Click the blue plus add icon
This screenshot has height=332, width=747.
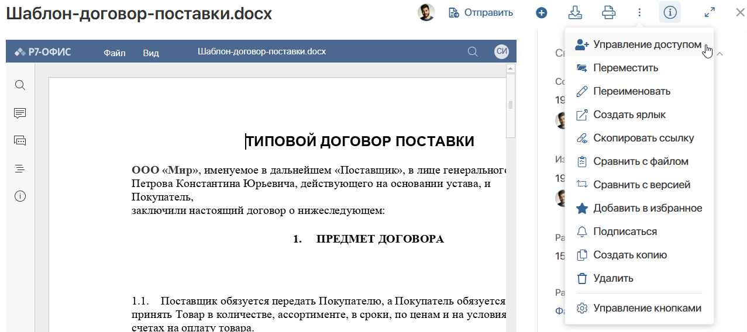542,12
